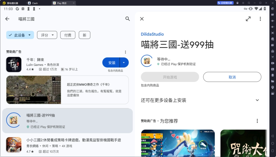Expand the details panel to full screen

(x=248, y=19)
